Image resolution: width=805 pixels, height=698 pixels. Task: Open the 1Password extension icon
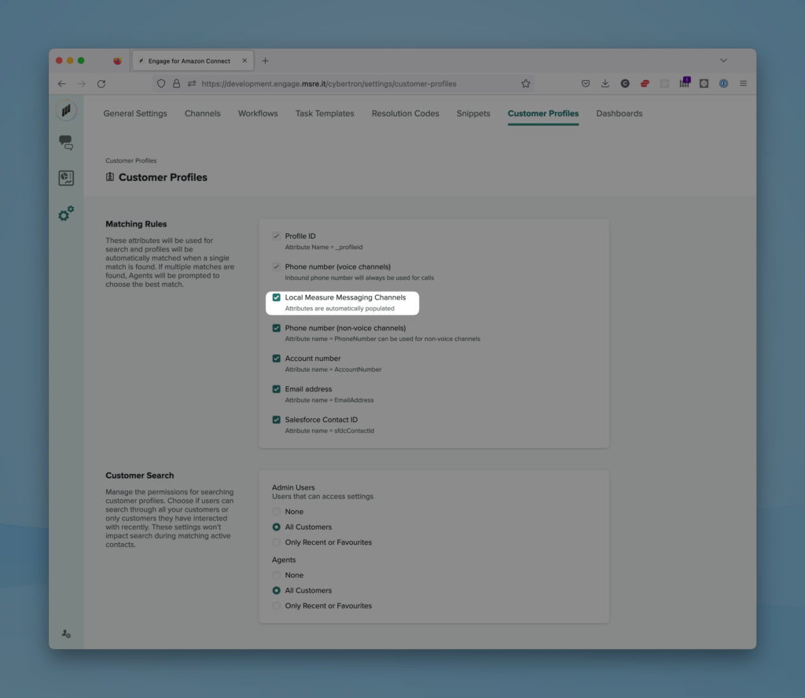point(723,83)
